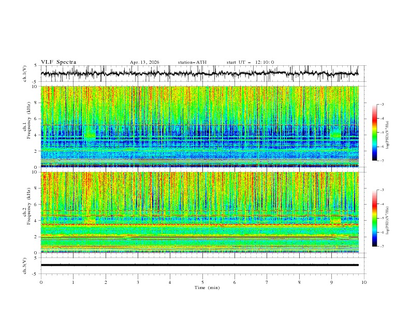Click the "10" label on the time axis

point(364,282)
